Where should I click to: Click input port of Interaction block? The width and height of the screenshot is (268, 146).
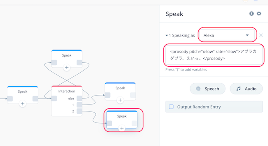(54, 98)
